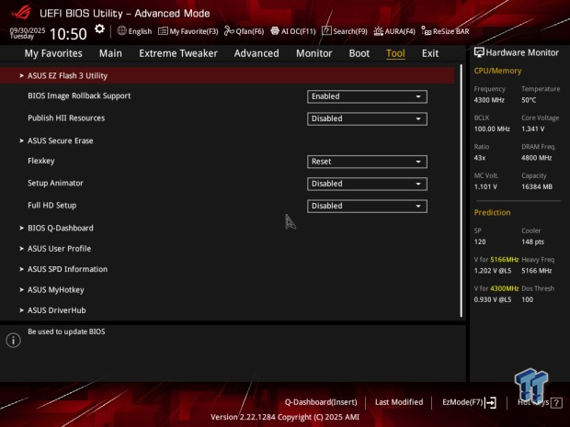Click the 100.00 MHz BCLK value
Viewport: 570px width, 427px height.
492,129
